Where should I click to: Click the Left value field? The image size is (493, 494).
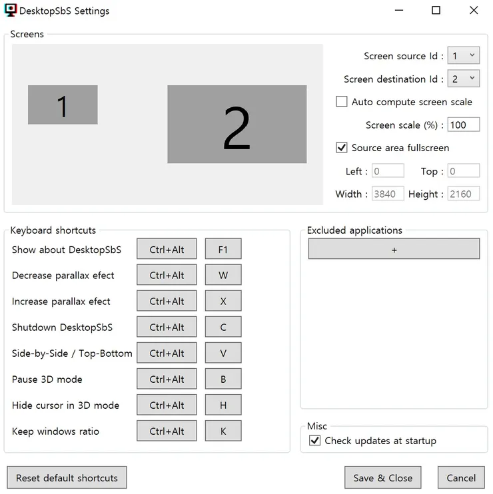(388, 170)
